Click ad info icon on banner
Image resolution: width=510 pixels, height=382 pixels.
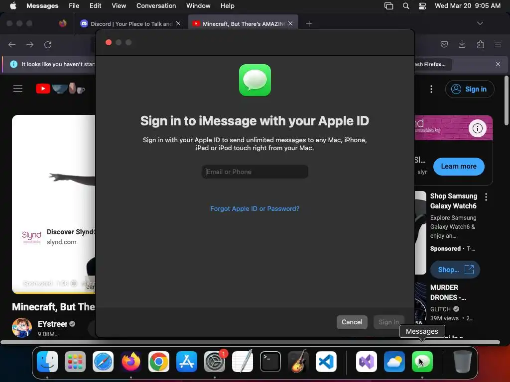click(x=478, y=128)
